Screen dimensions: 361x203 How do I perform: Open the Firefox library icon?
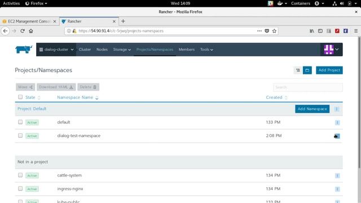point(312,31)
